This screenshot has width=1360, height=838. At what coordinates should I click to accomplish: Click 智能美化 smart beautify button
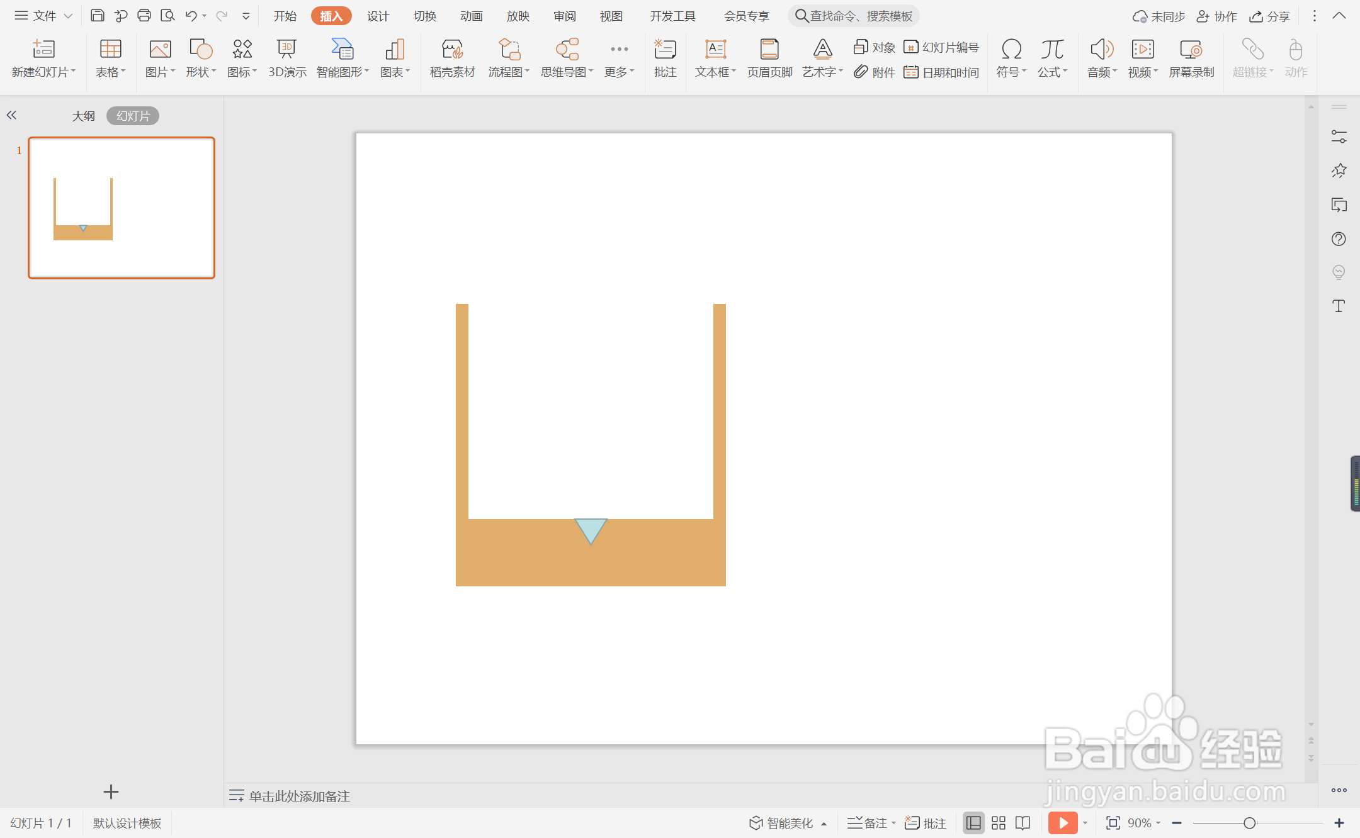click(781, 823)
